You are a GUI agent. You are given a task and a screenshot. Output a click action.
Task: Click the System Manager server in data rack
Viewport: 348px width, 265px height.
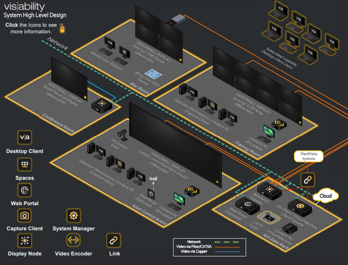pyautogui.click(x=300, y=207)
